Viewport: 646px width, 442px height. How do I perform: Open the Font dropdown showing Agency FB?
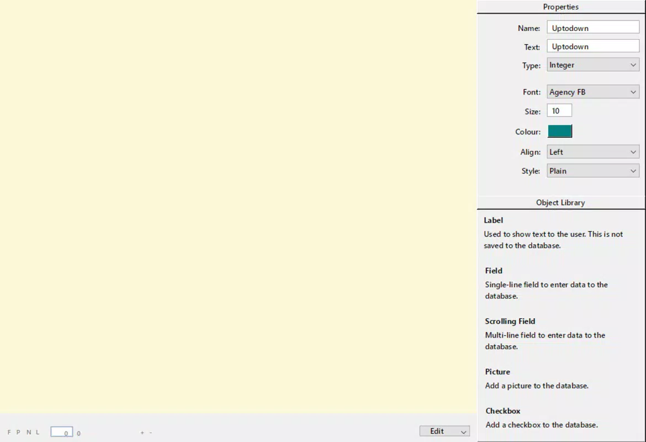pyautogui.click(x=593, y=92)
